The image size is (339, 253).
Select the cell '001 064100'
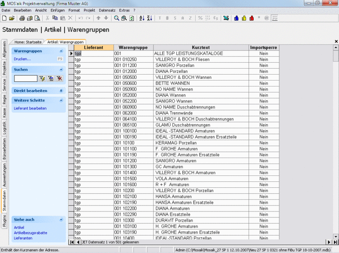coord(133,119)
